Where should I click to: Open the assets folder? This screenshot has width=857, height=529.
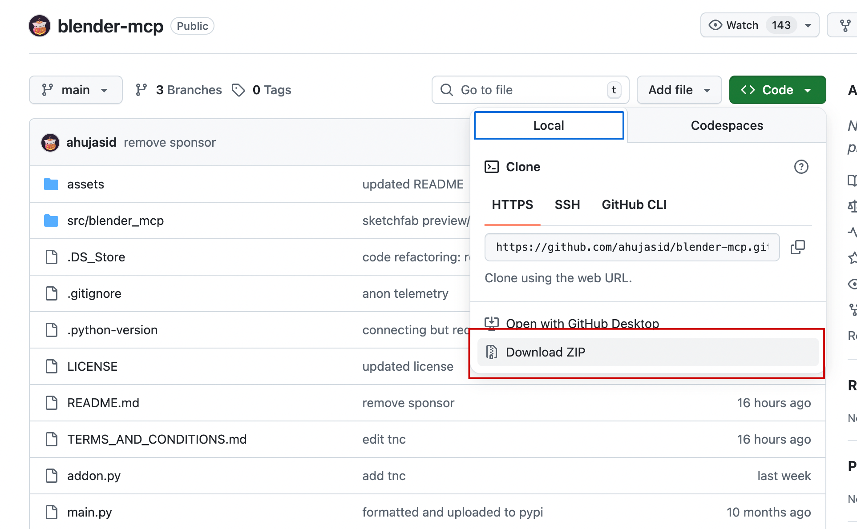point(85,184)
